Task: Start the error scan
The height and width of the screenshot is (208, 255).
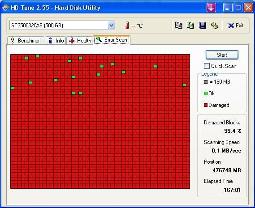Action: (222, 55)
